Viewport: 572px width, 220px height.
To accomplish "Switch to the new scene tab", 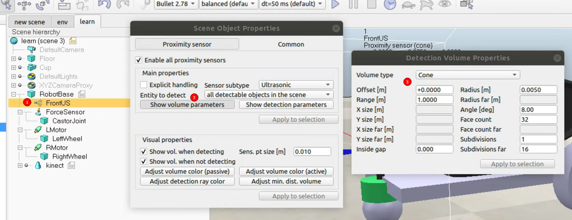I will pyautogui.click(x=30, y=22).
